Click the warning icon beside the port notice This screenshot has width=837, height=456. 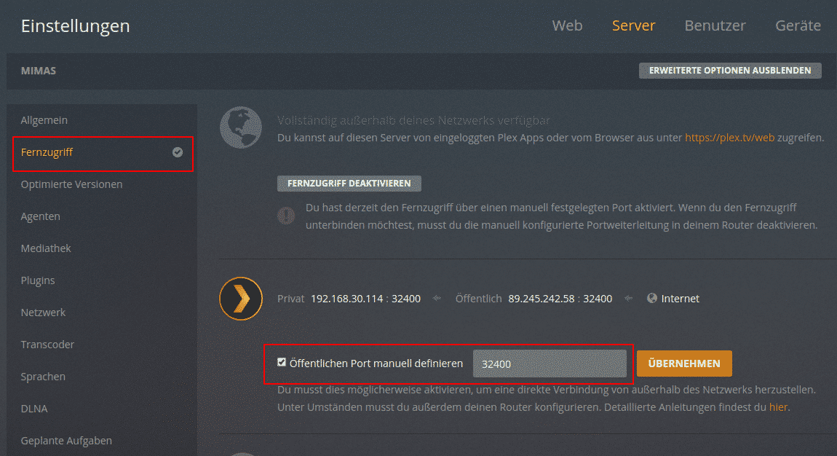coord(287,216)
